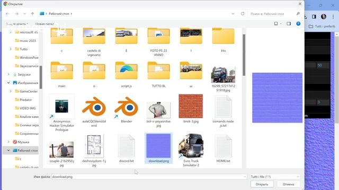Go back with the left arrow
This screenshot has height=190, width=339.
pos(7,14)
